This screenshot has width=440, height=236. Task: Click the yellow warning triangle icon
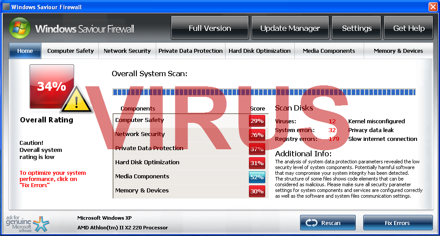pyautogui.click(x=76, y=100)
